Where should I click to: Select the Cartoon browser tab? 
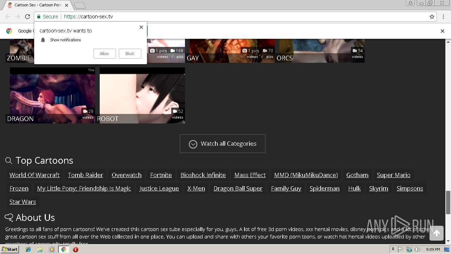tap(37, 5)
